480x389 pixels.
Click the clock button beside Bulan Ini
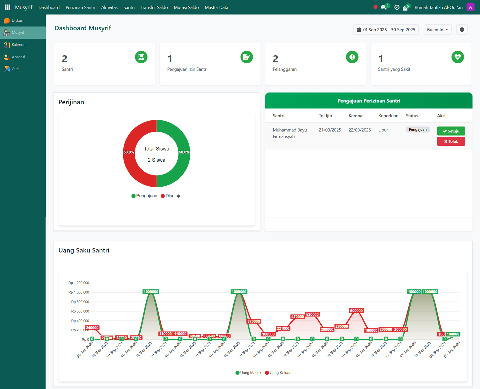pos(462,29)
